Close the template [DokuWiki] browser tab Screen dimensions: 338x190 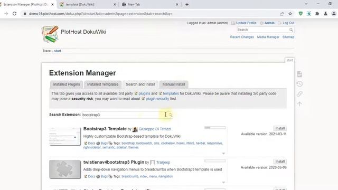click(x=115, y=4)
